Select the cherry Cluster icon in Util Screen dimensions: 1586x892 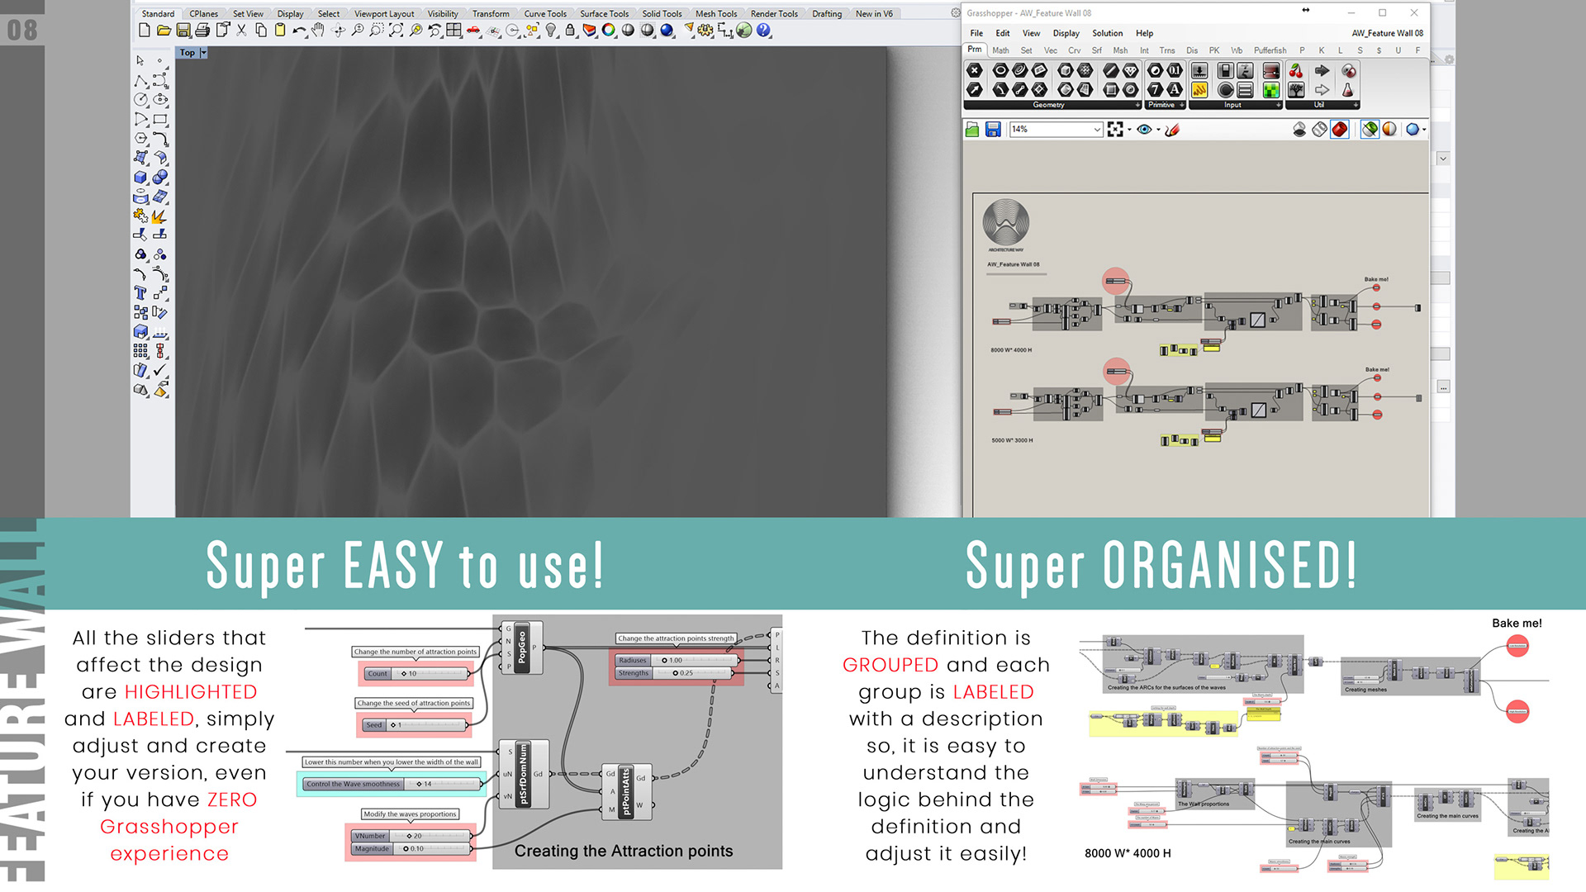coord(1296,71)
